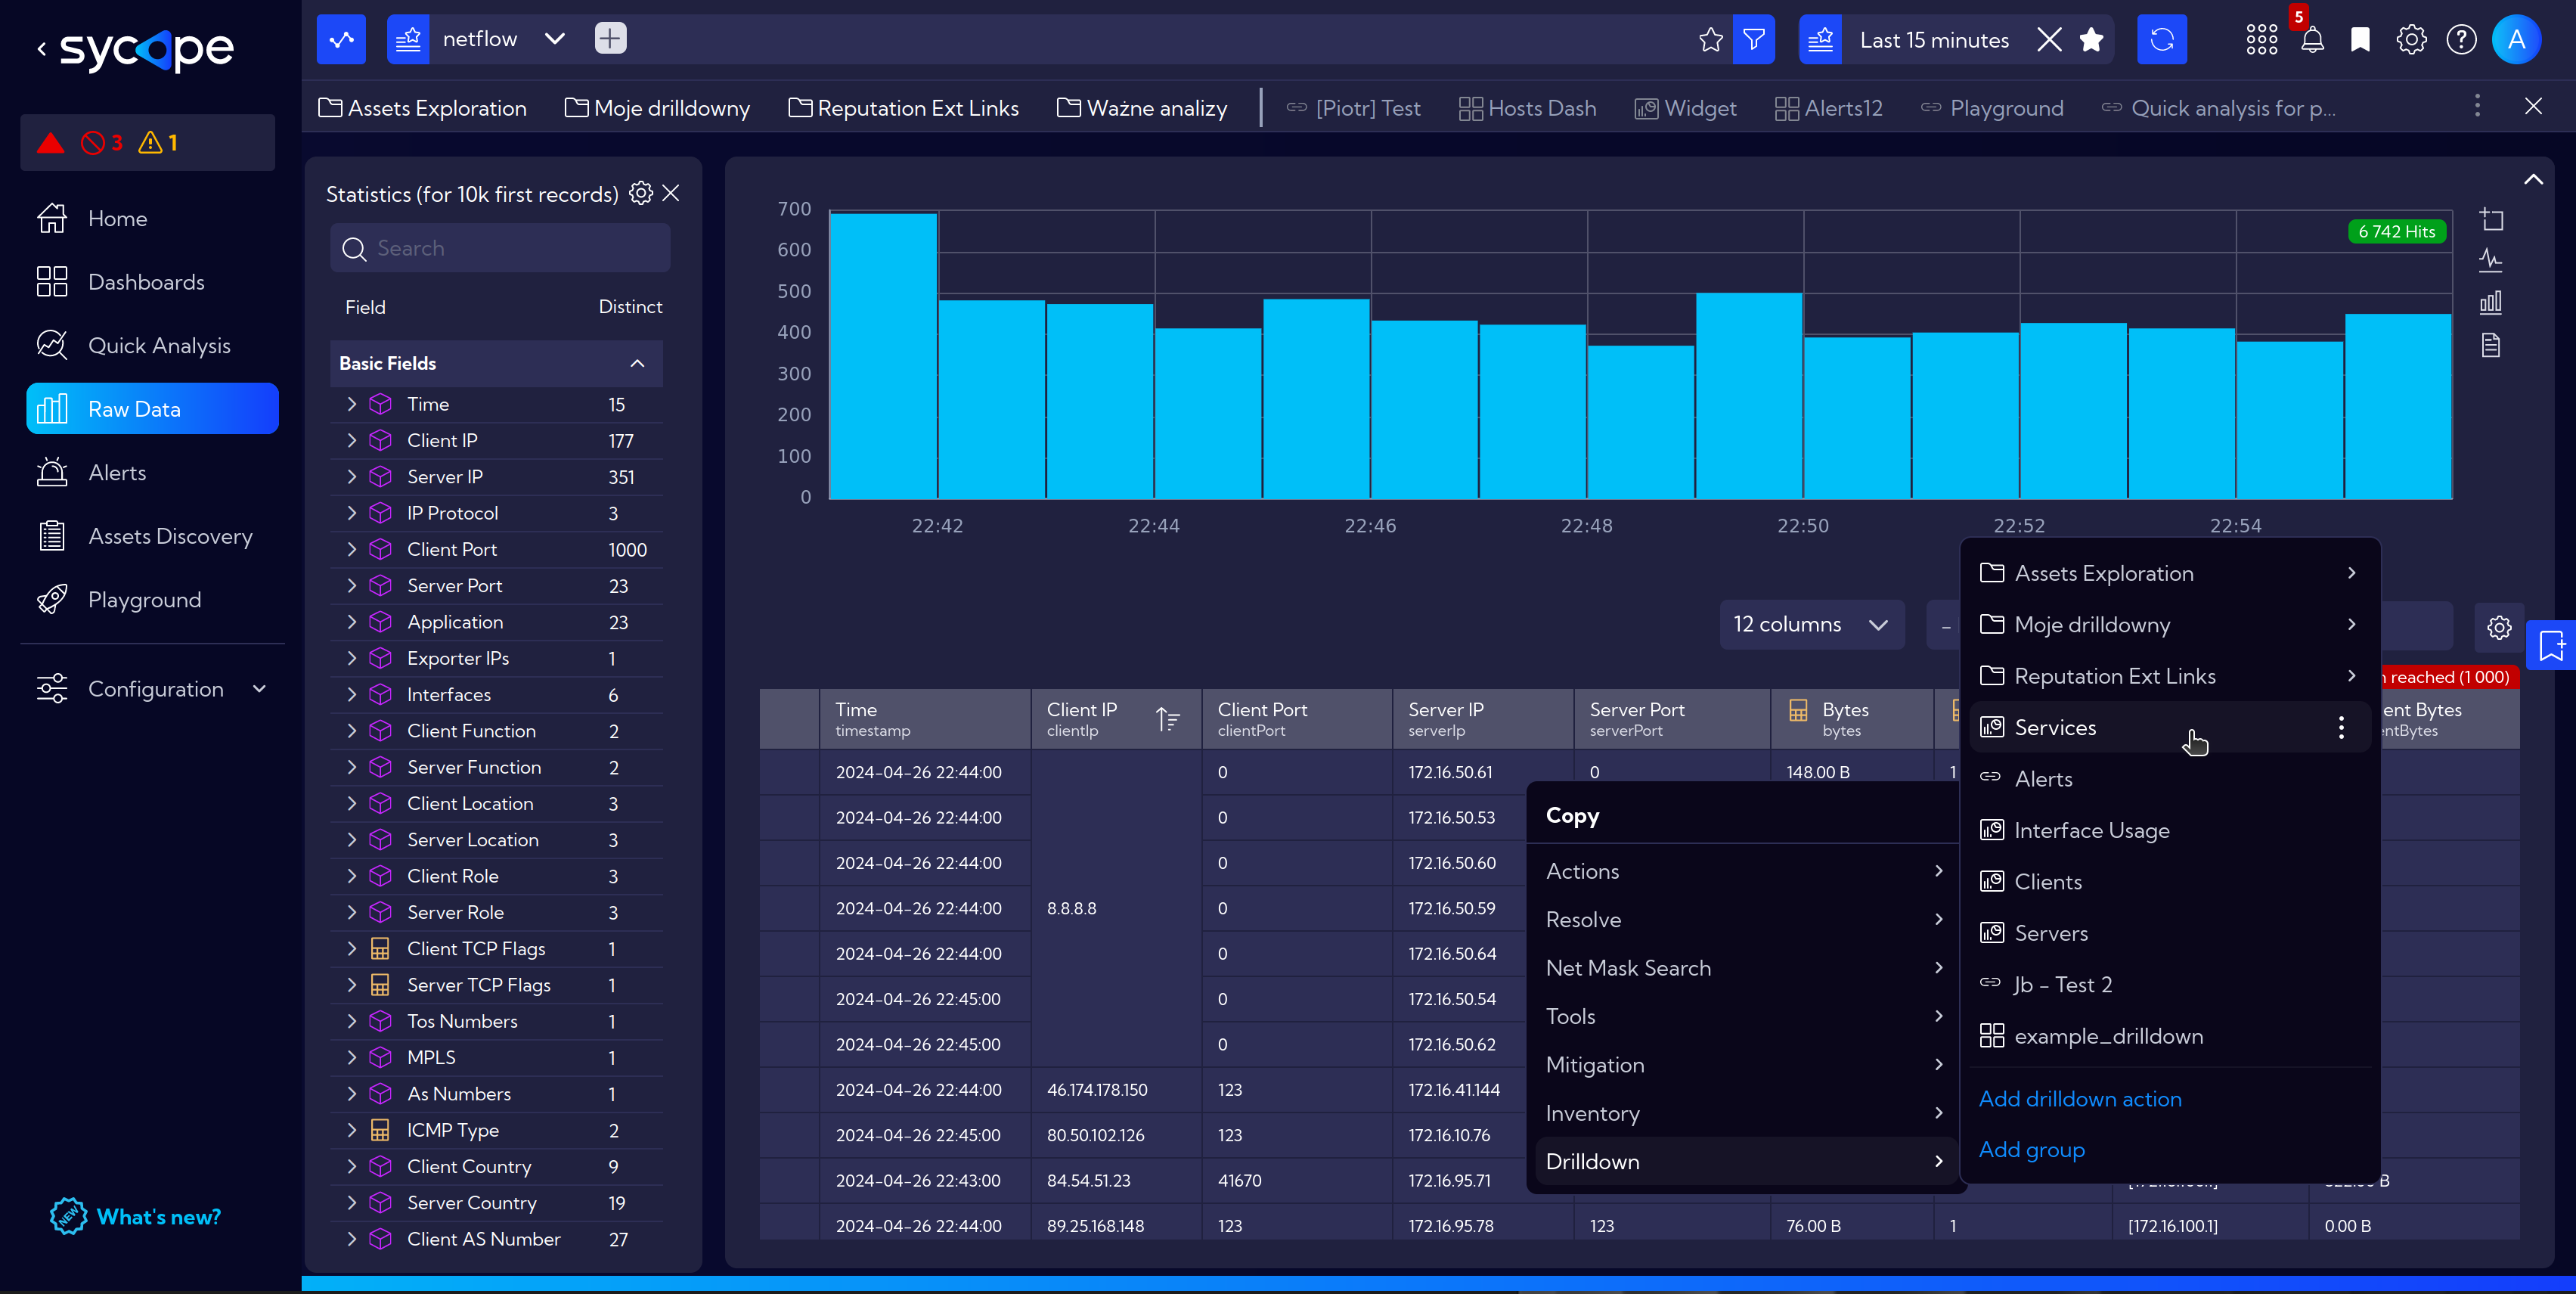The width and height of the screenshot is (2576, 1294).
Task: Open the Hosts Dash bookmark
Action: click(1527, 108)
